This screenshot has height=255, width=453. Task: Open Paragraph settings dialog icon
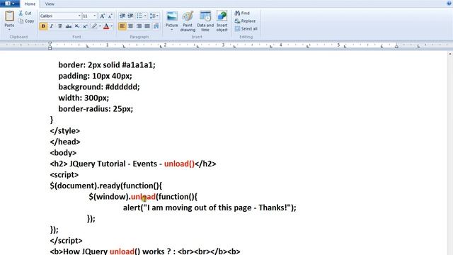coord(156,26)
